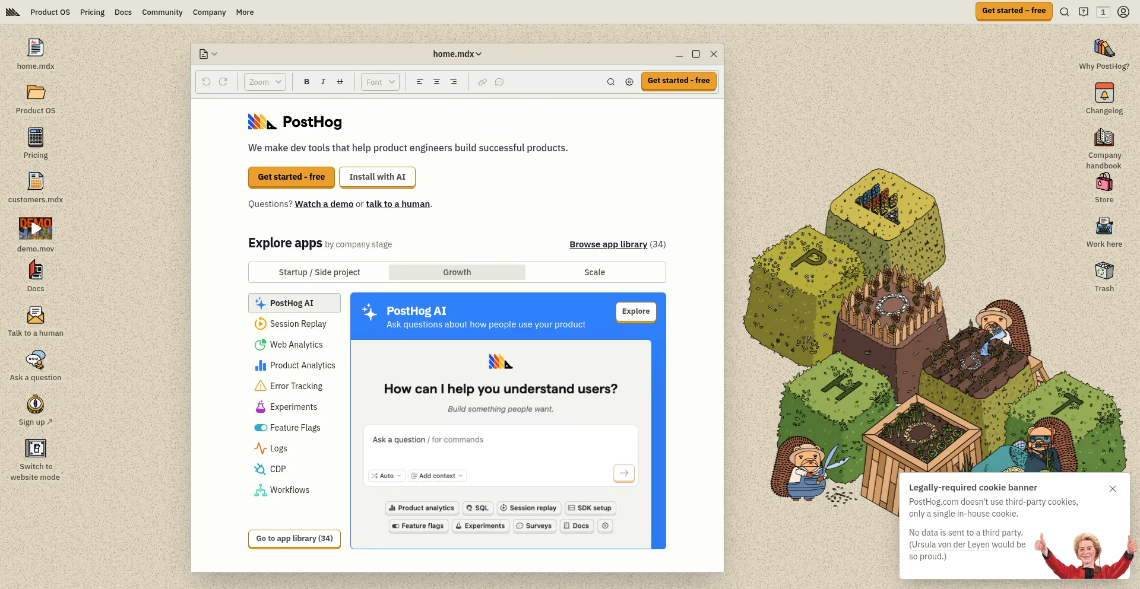Screen dimensions: 1140x589
Task: Select the Growth stage tab
Action: coord(457,272)
